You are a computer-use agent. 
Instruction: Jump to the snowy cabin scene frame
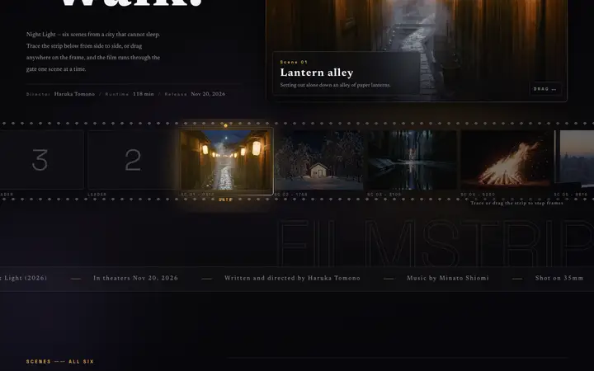click(x=318, y=160)
